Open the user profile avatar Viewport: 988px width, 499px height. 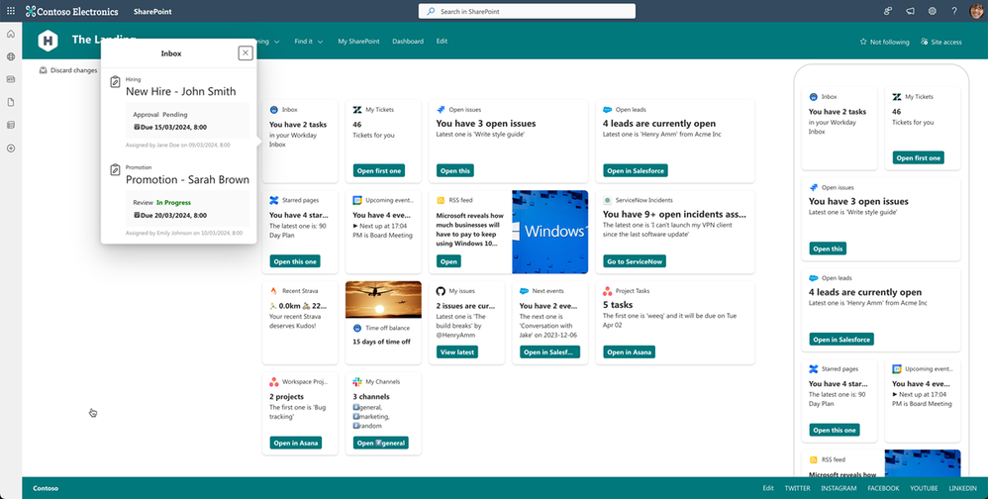976,11
